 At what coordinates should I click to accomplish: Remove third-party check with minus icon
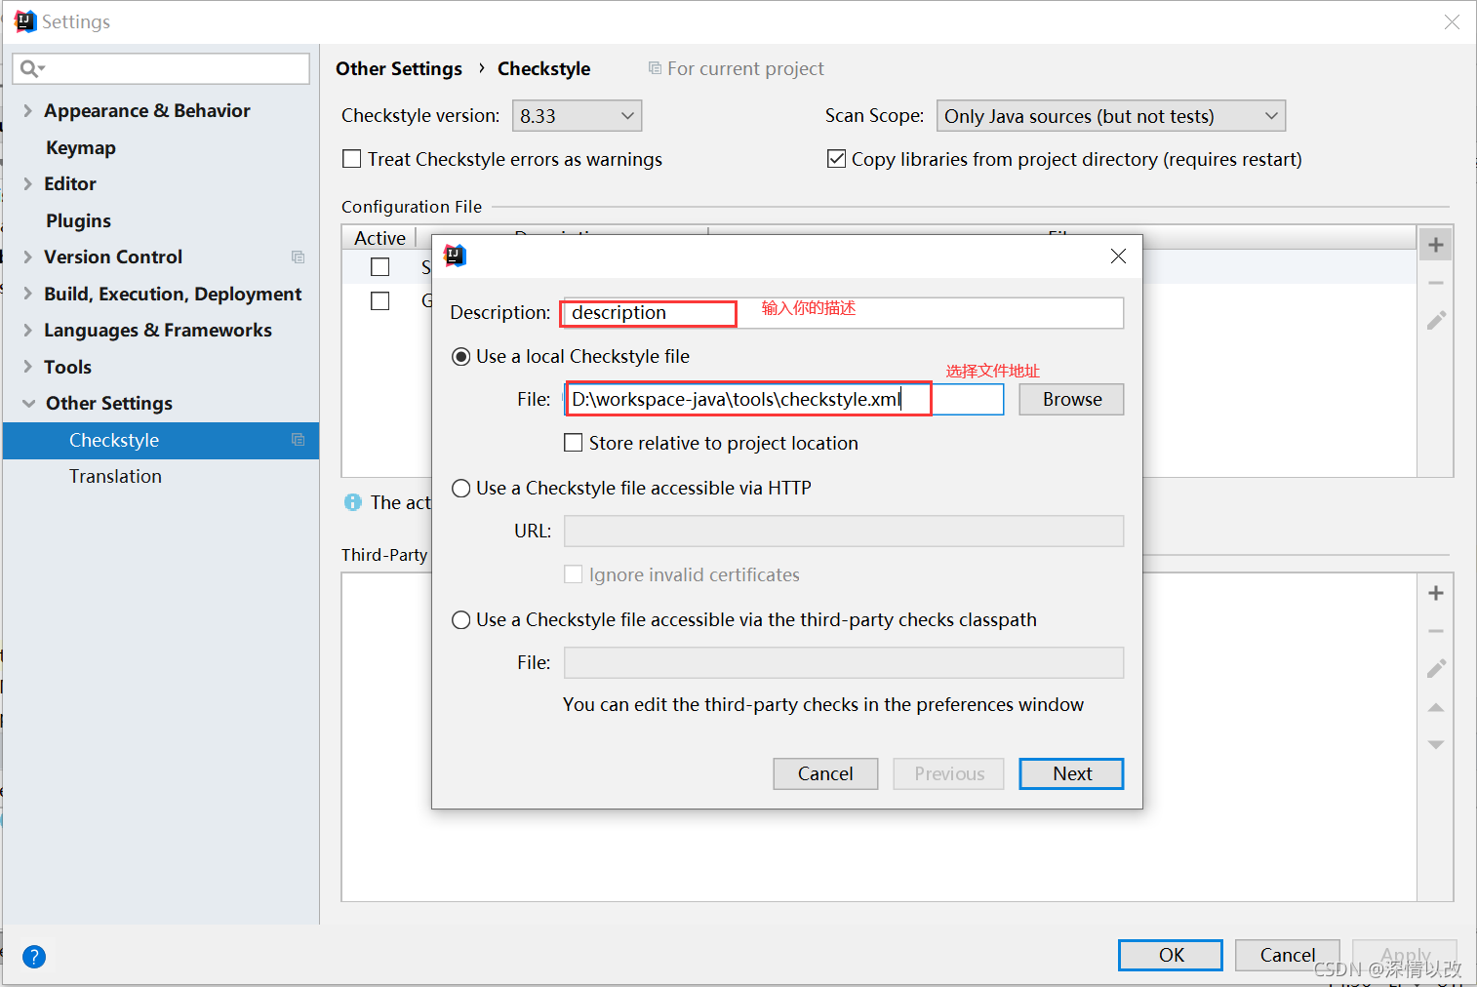[x=1435, y=631]
